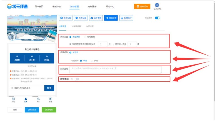Switch to the 防刷票设置 tab
215x121 pixels.
76,26
